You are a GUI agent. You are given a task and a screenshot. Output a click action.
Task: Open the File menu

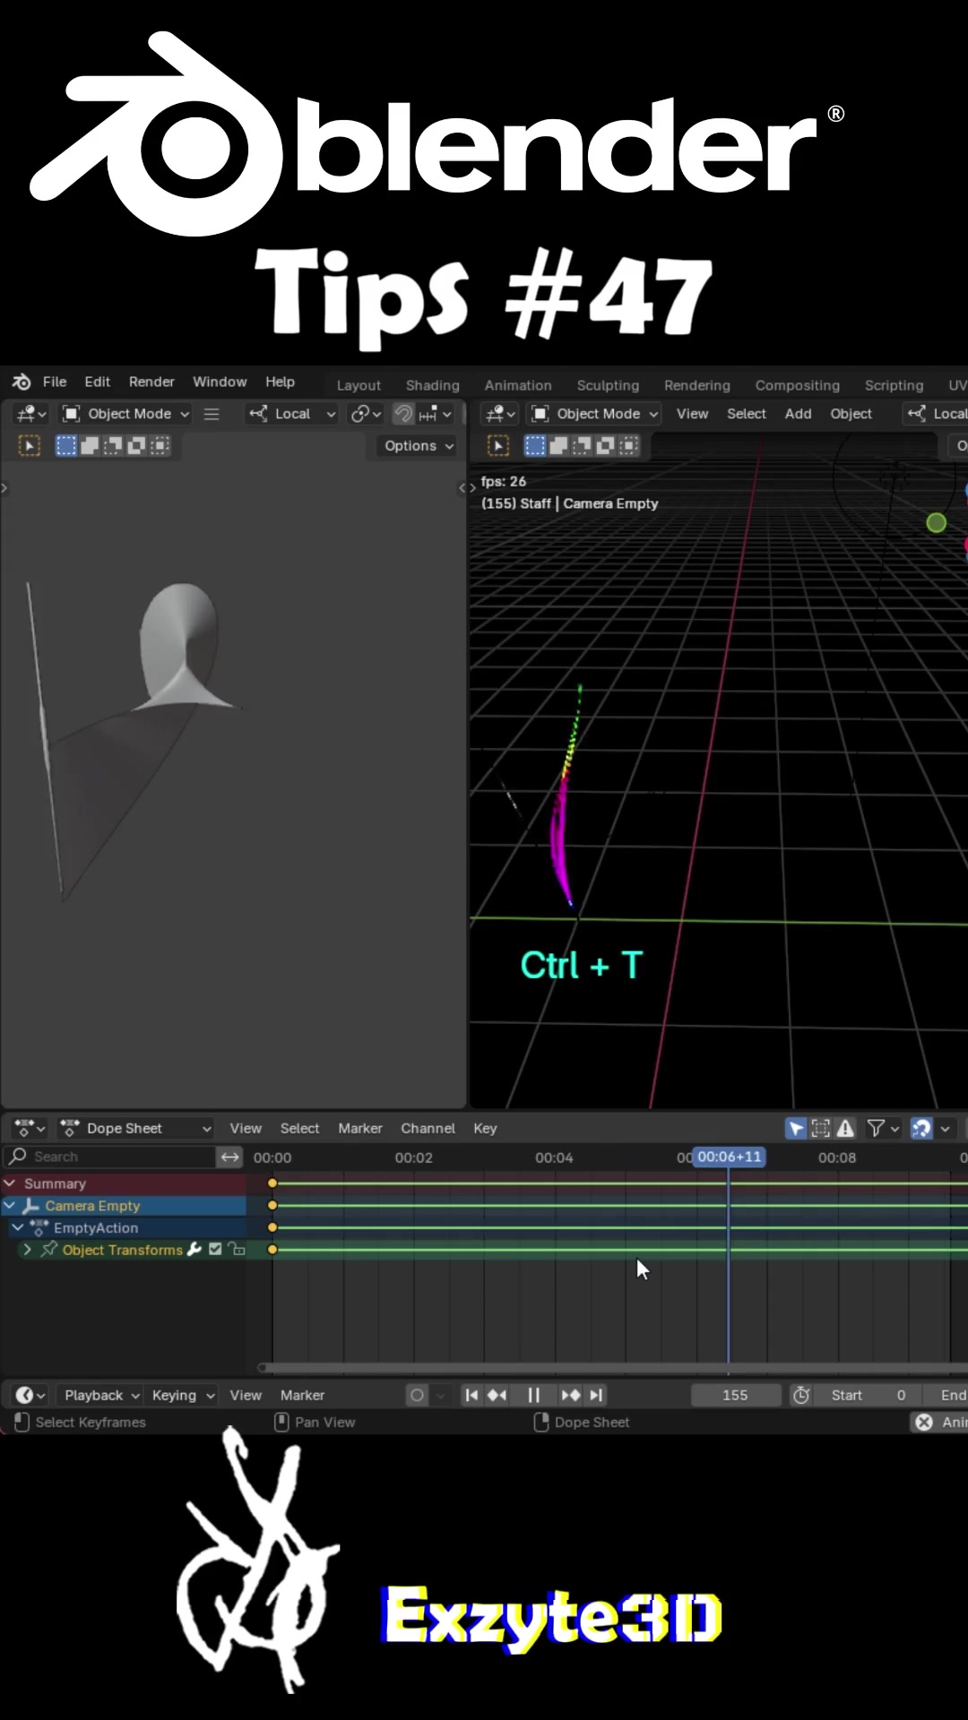pyautogui.click(x=55, y=382)
